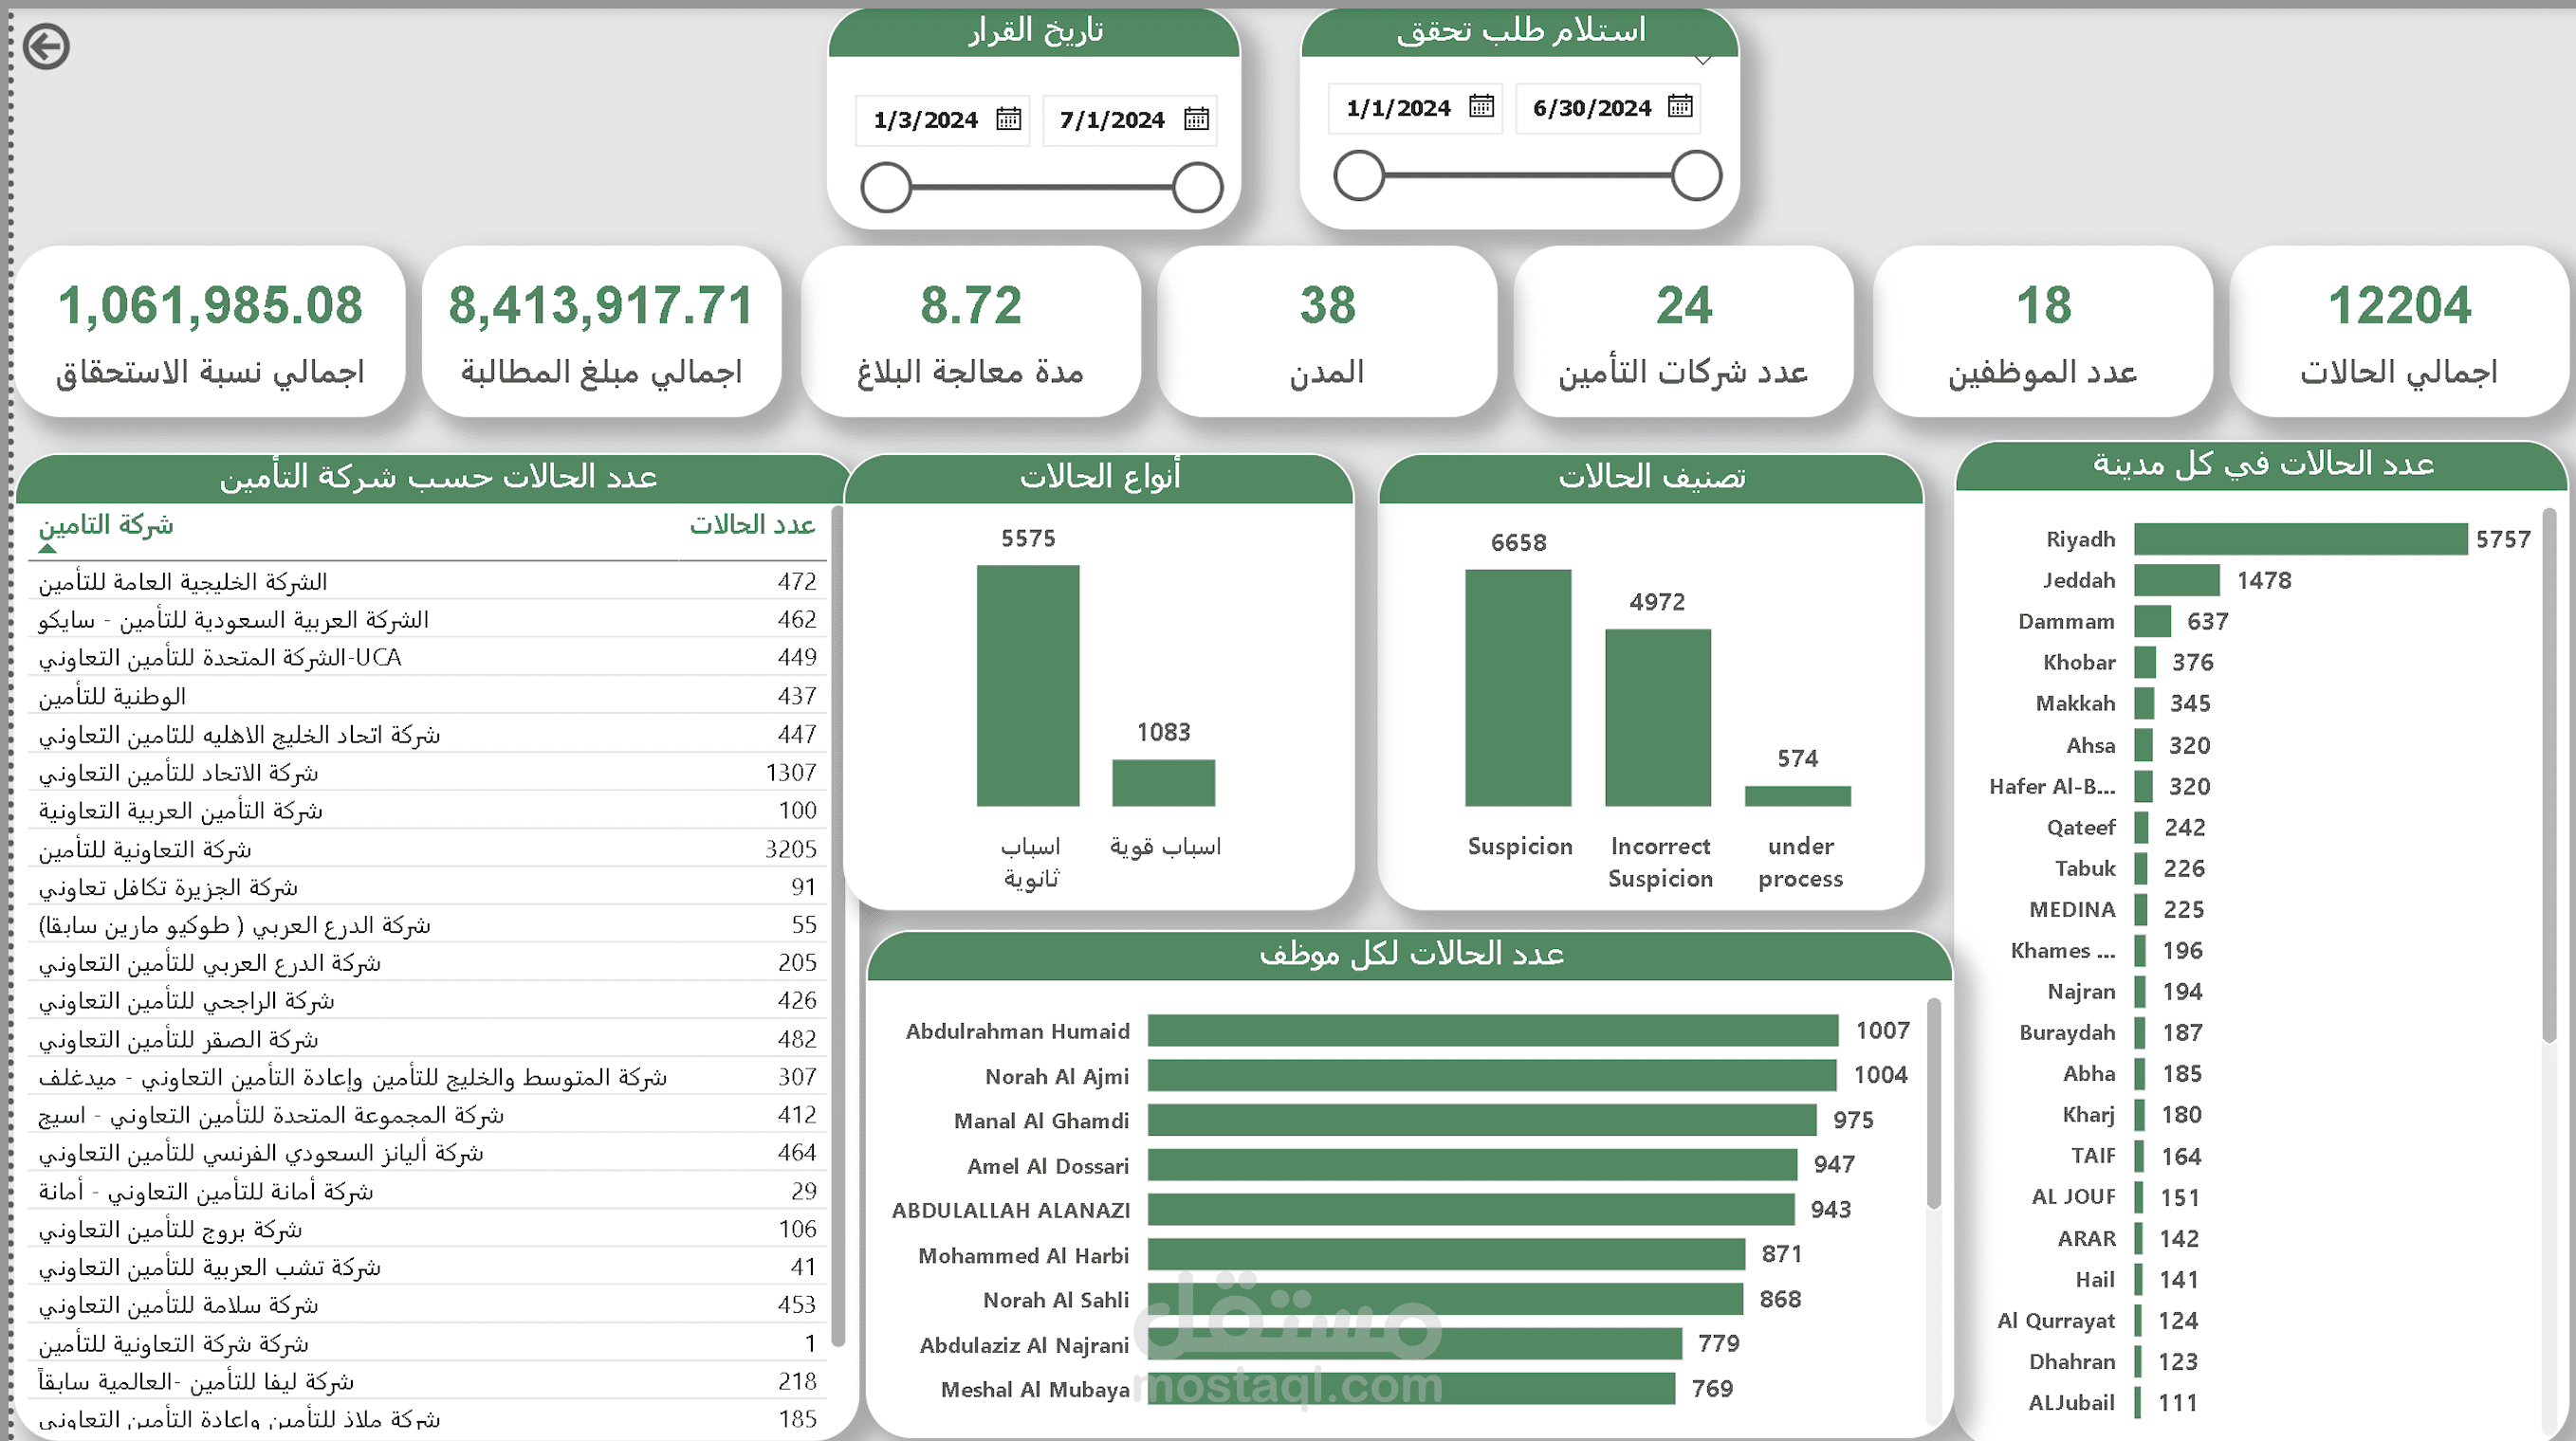Screen dimensions: 2576x1441
Task: Sort table by عدد الحالات column header
Action: (752, 524)
